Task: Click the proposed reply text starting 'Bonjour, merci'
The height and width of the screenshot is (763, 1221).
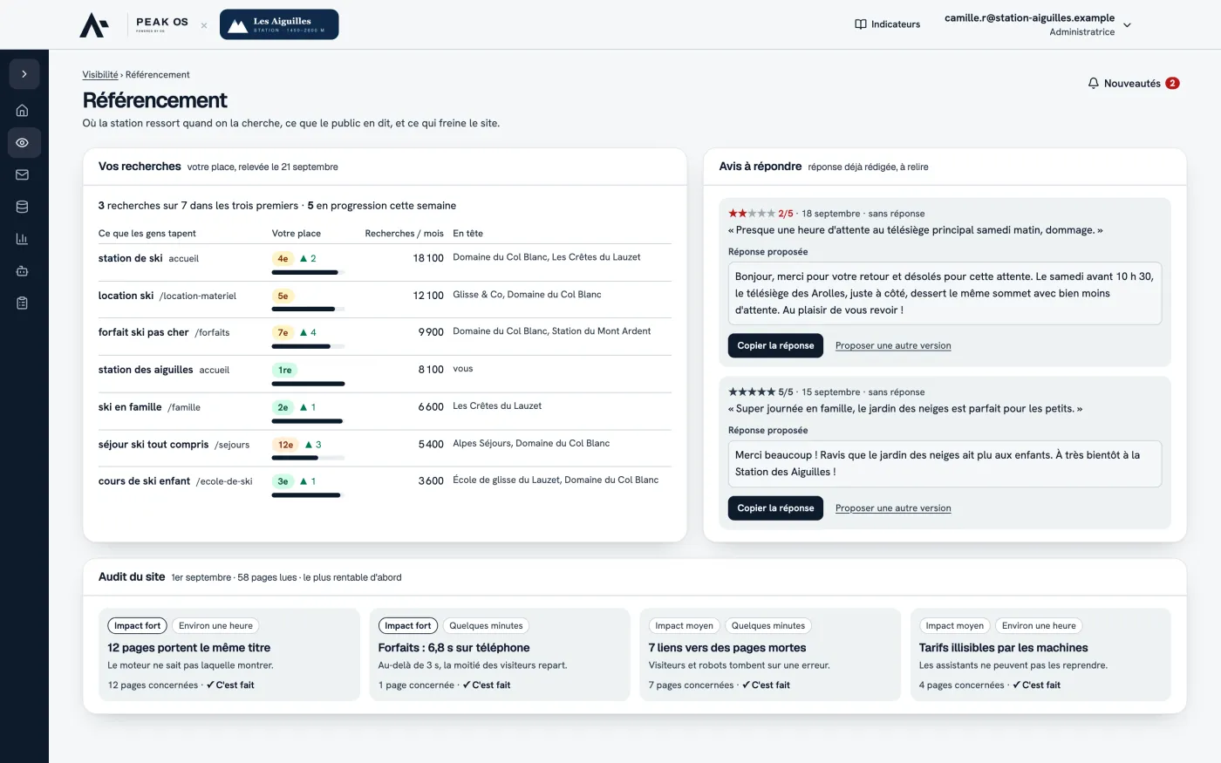Action: [x=945, y=293]
